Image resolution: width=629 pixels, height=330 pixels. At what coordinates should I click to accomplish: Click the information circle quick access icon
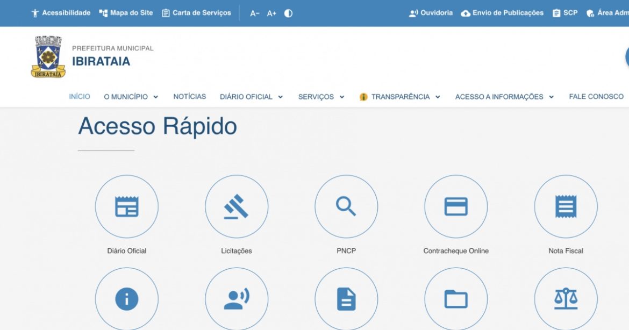click(x=127, y=299)
